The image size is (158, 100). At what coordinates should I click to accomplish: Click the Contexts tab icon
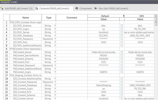point(37,8)
